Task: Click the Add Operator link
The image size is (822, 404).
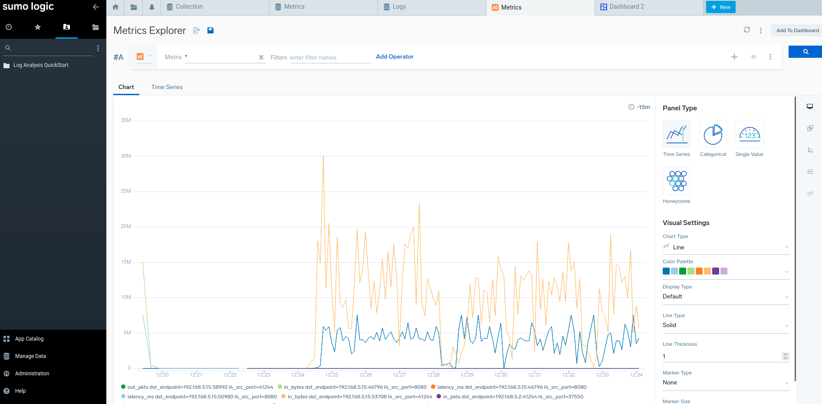Action: pyautogui.click(x=395, y=56)
